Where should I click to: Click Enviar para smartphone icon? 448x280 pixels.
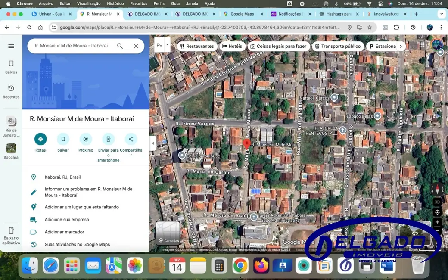pyautogui.click(x=109, y=139)
